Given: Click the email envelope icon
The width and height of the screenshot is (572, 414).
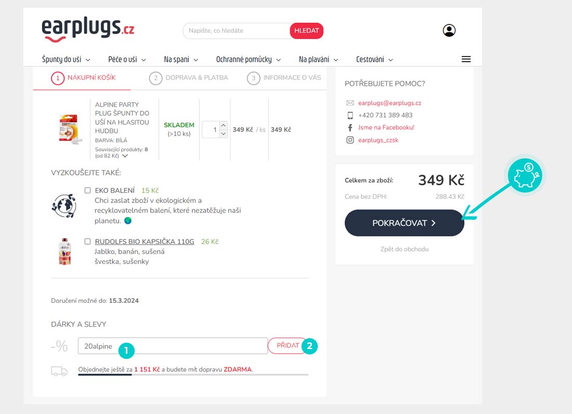Looking at the screenshot, I should [x=350, y=103].
